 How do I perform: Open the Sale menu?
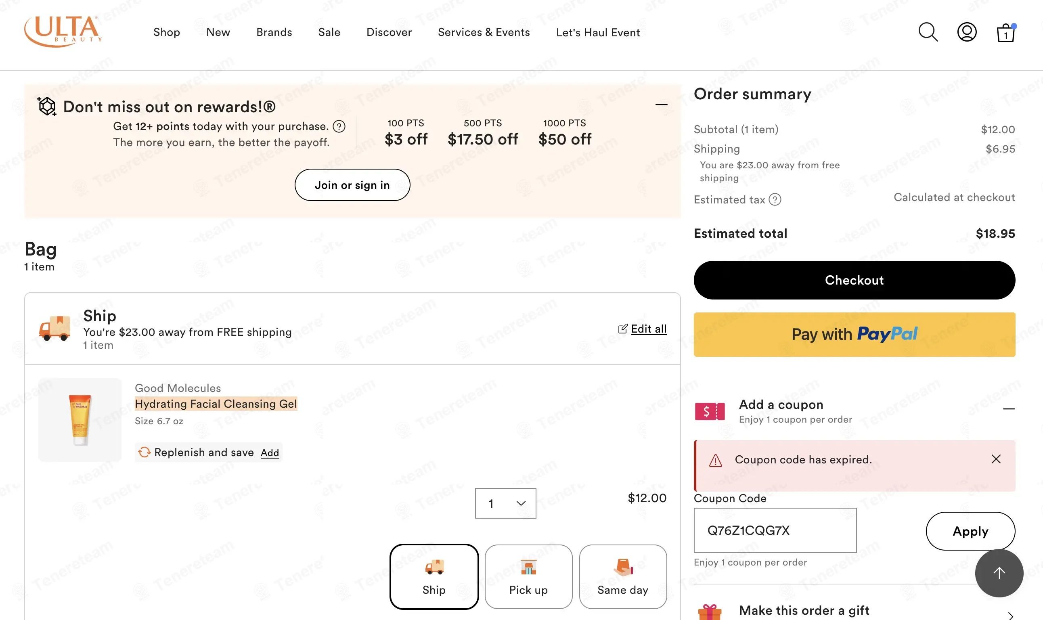329,32
